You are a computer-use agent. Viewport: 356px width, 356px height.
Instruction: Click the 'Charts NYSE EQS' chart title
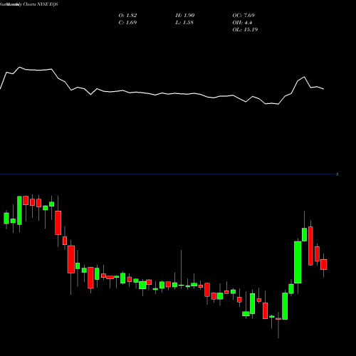tap(41, 4)
